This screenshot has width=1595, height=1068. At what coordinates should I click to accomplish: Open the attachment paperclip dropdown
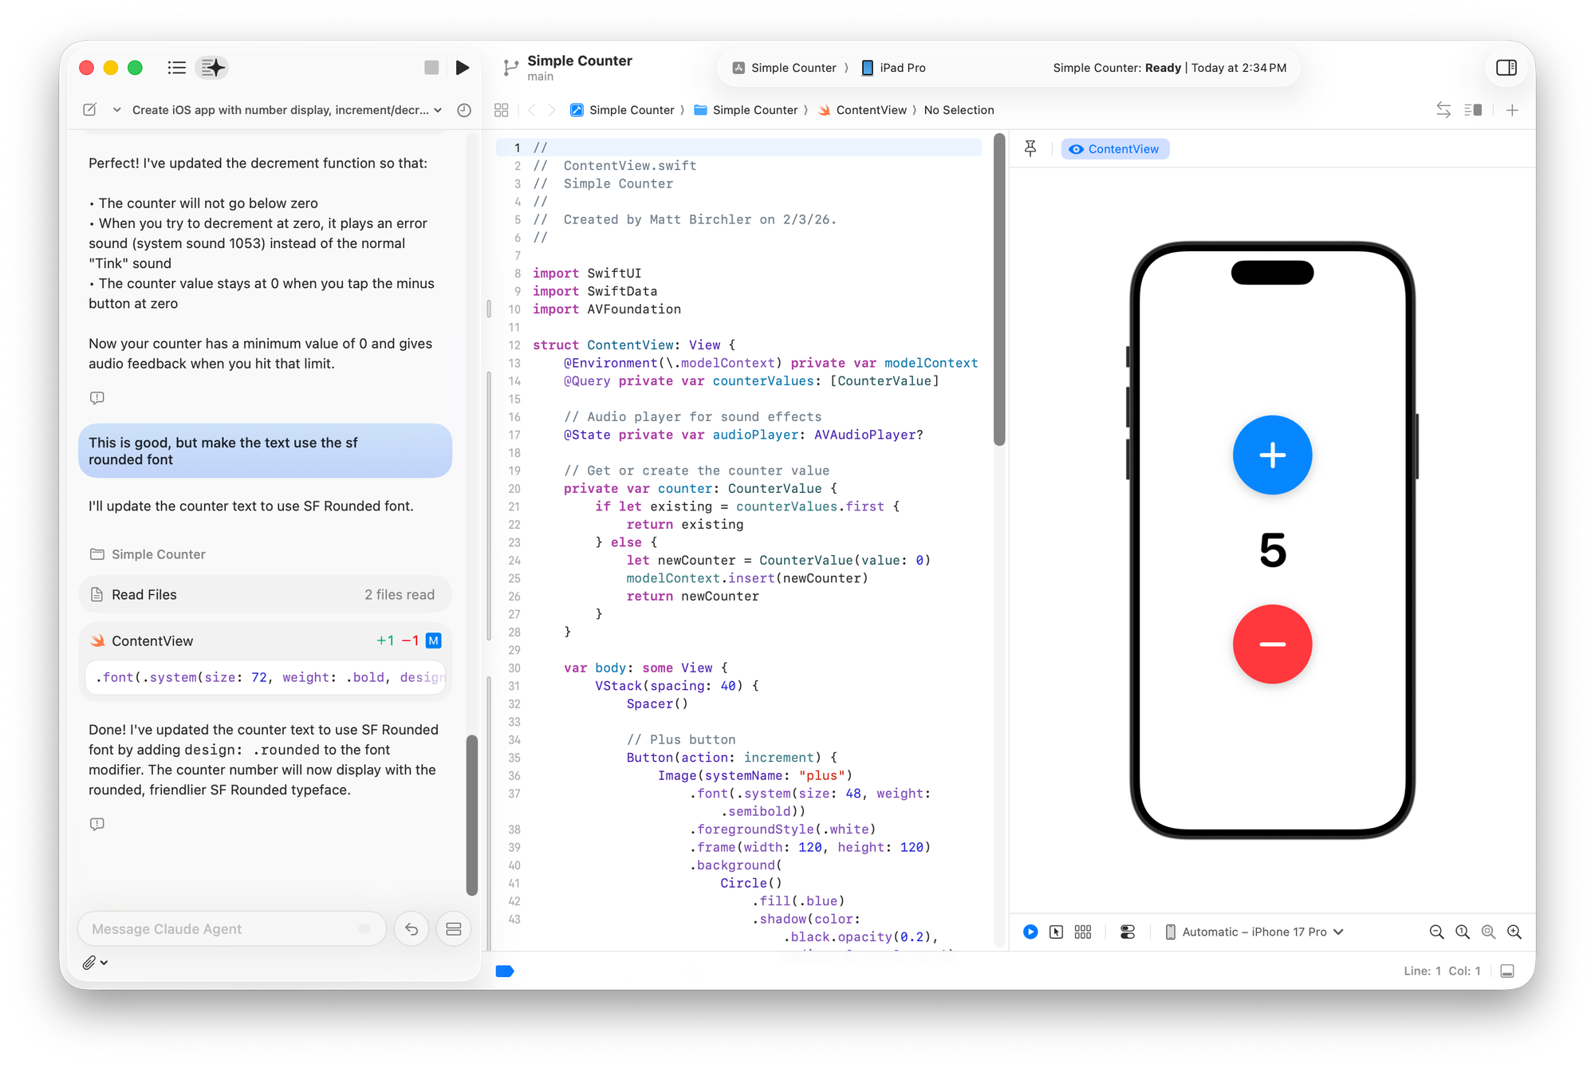coord(95,963)
